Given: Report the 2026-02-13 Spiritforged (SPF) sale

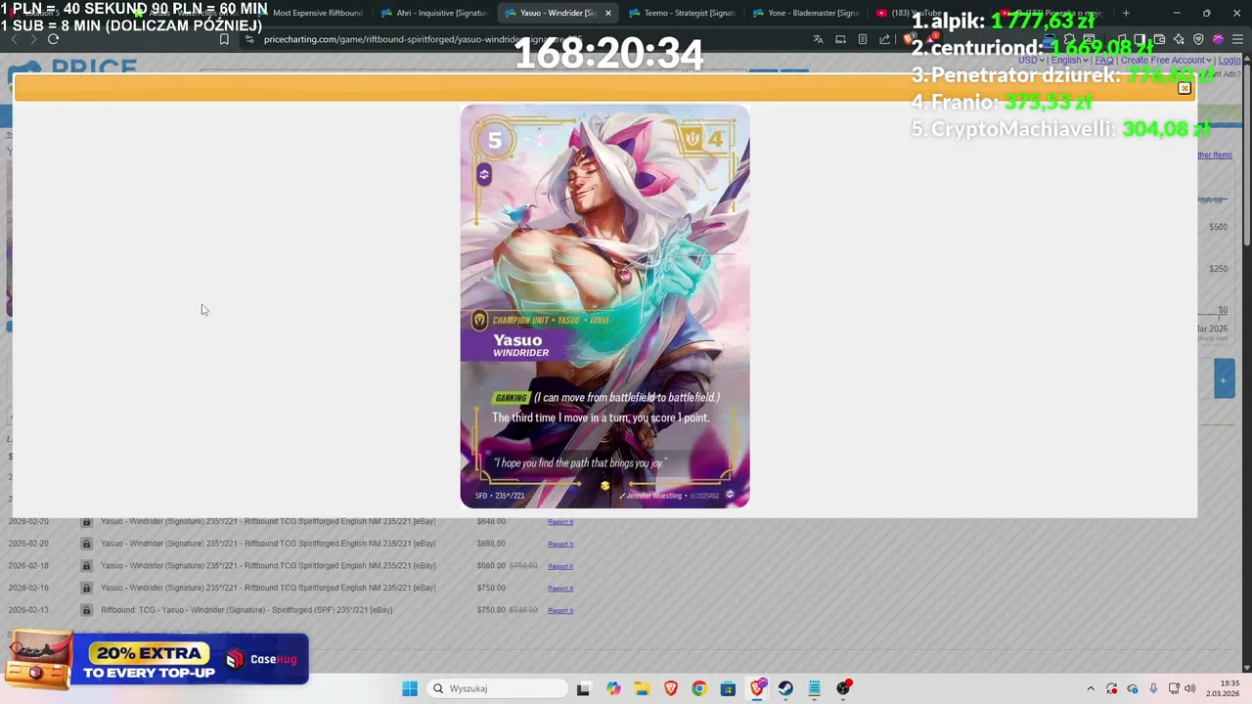Looking at the screenshot, I should point(560,610).
